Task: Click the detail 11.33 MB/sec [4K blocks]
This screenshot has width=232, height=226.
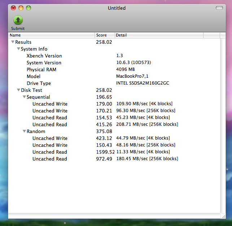Action: tap(143, 152)
